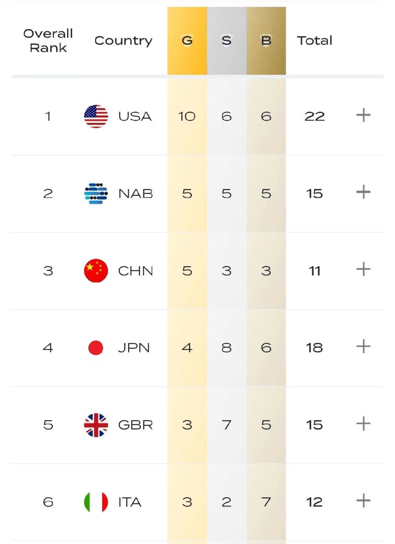Click the China flag icon
The image size is (395, 544).
(x=96, y=270)
